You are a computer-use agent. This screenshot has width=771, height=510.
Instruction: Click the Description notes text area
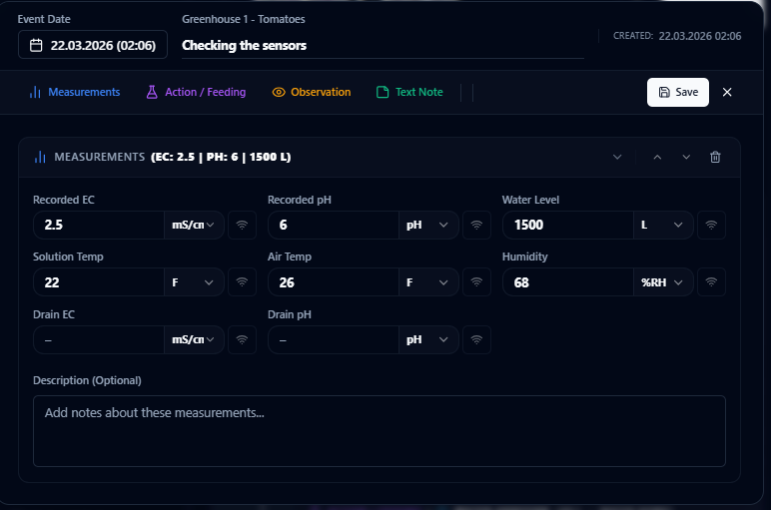[380, 431]
